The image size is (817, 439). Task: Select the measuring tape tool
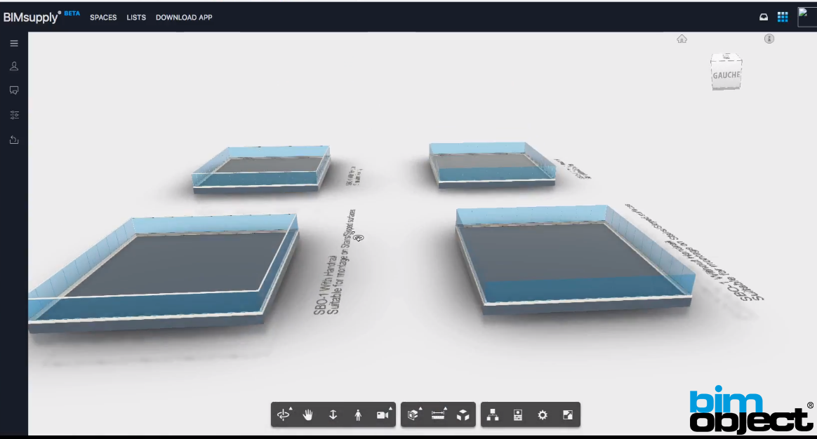438,414
